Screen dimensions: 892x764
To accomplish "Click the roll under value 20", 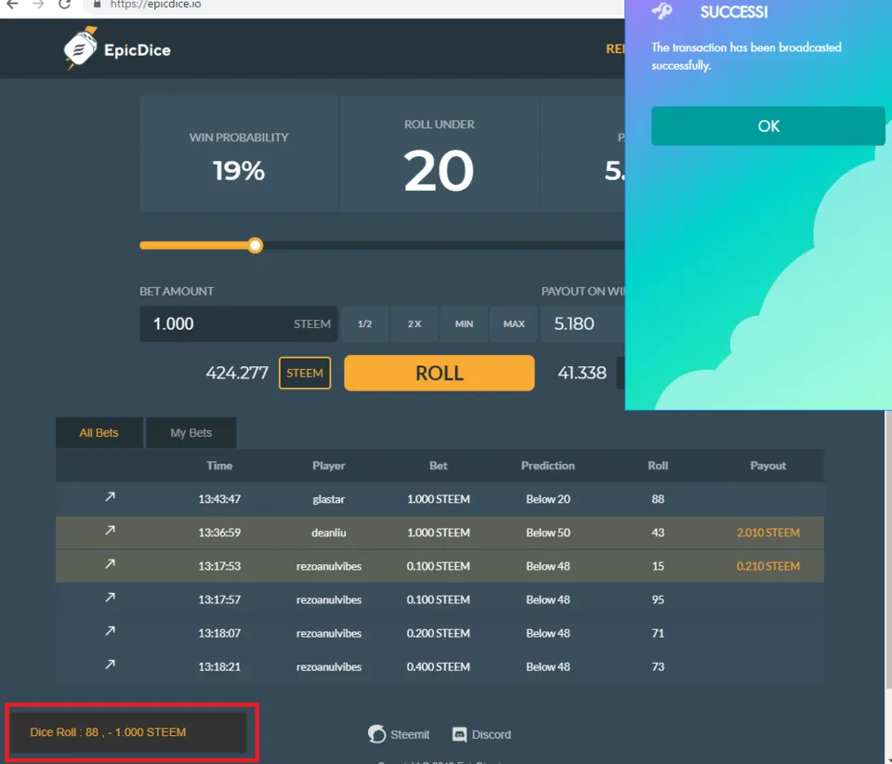I will point(439,171).
